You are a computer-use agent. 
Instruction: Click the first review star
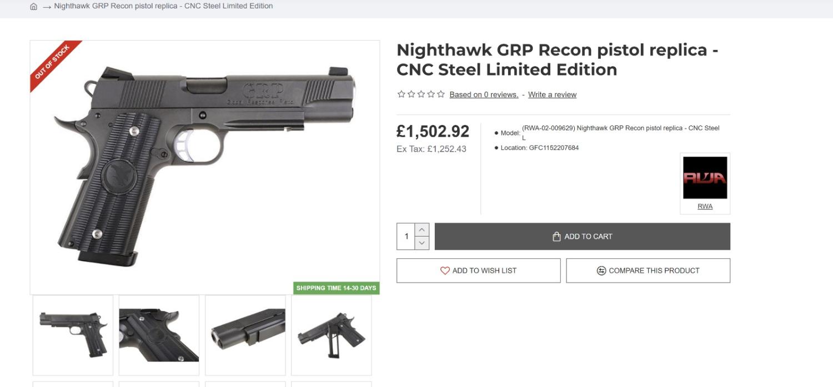click(x=401, y=94)
